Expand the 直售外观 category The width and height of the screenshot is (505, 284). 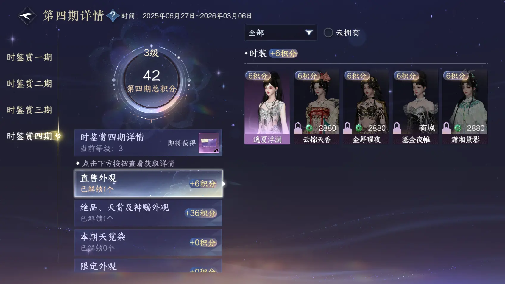148,183
